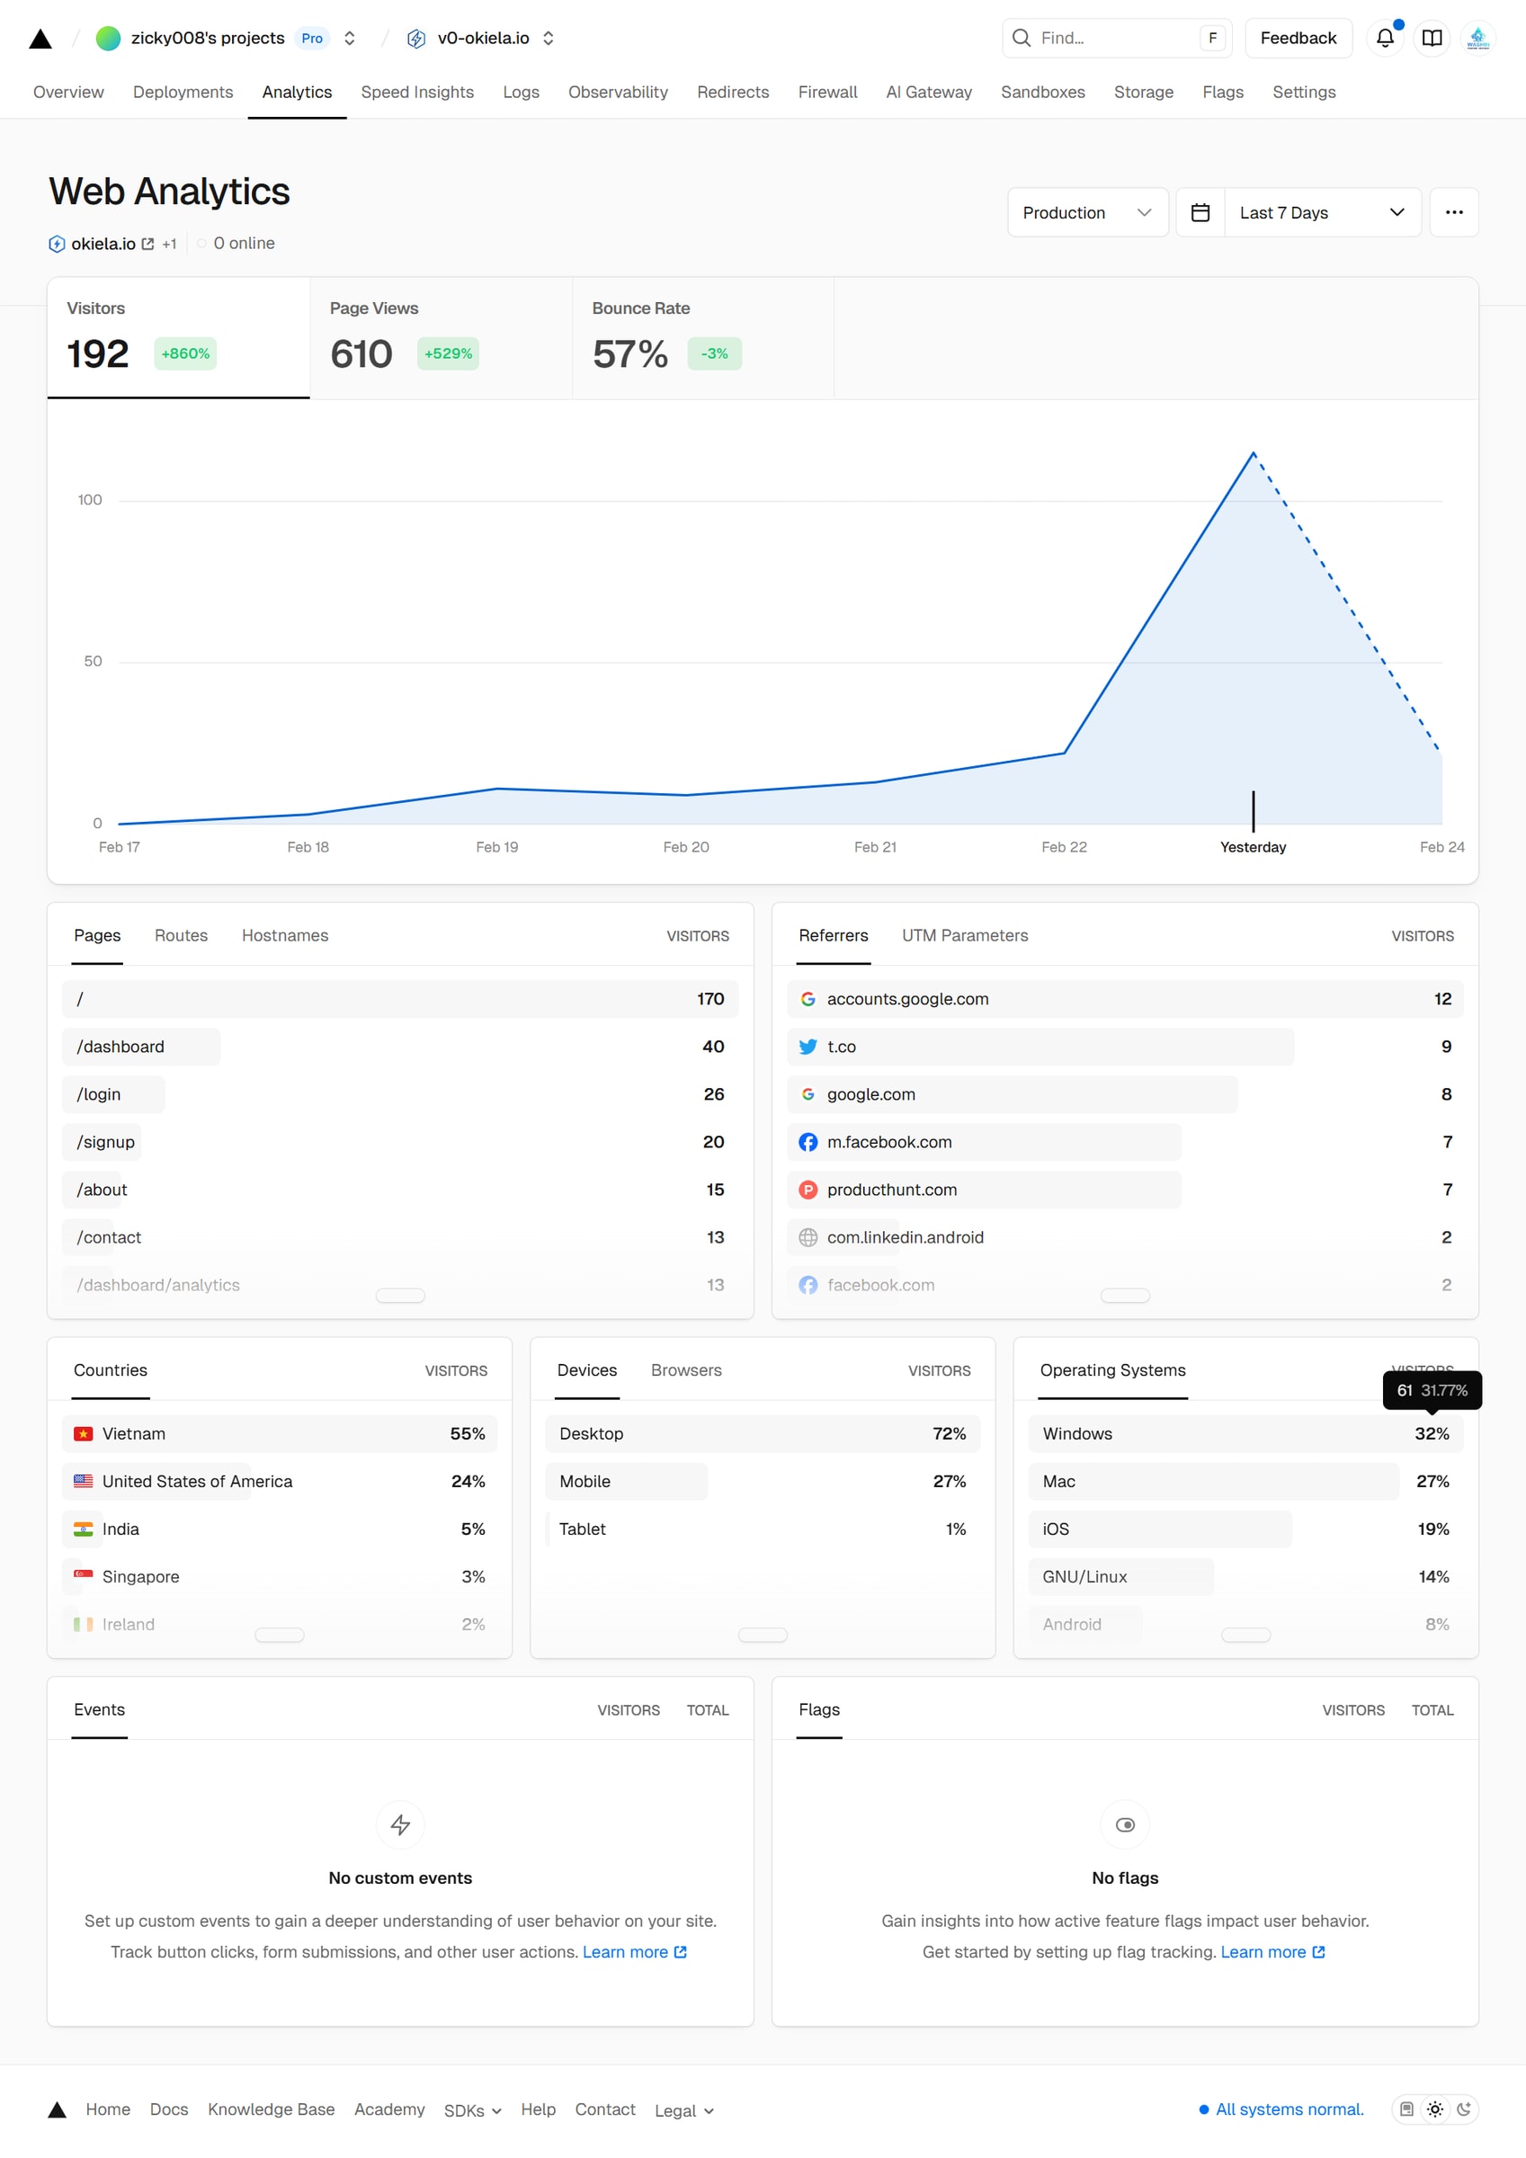Screen dimensions: 1526x2158
Task: Open the more options ellipsis menu
Action: [1453, 212]
